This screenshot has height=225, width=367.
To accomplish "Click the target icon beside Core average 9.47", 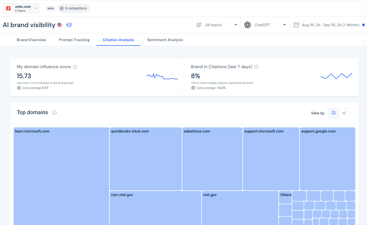I will point(19,88).
